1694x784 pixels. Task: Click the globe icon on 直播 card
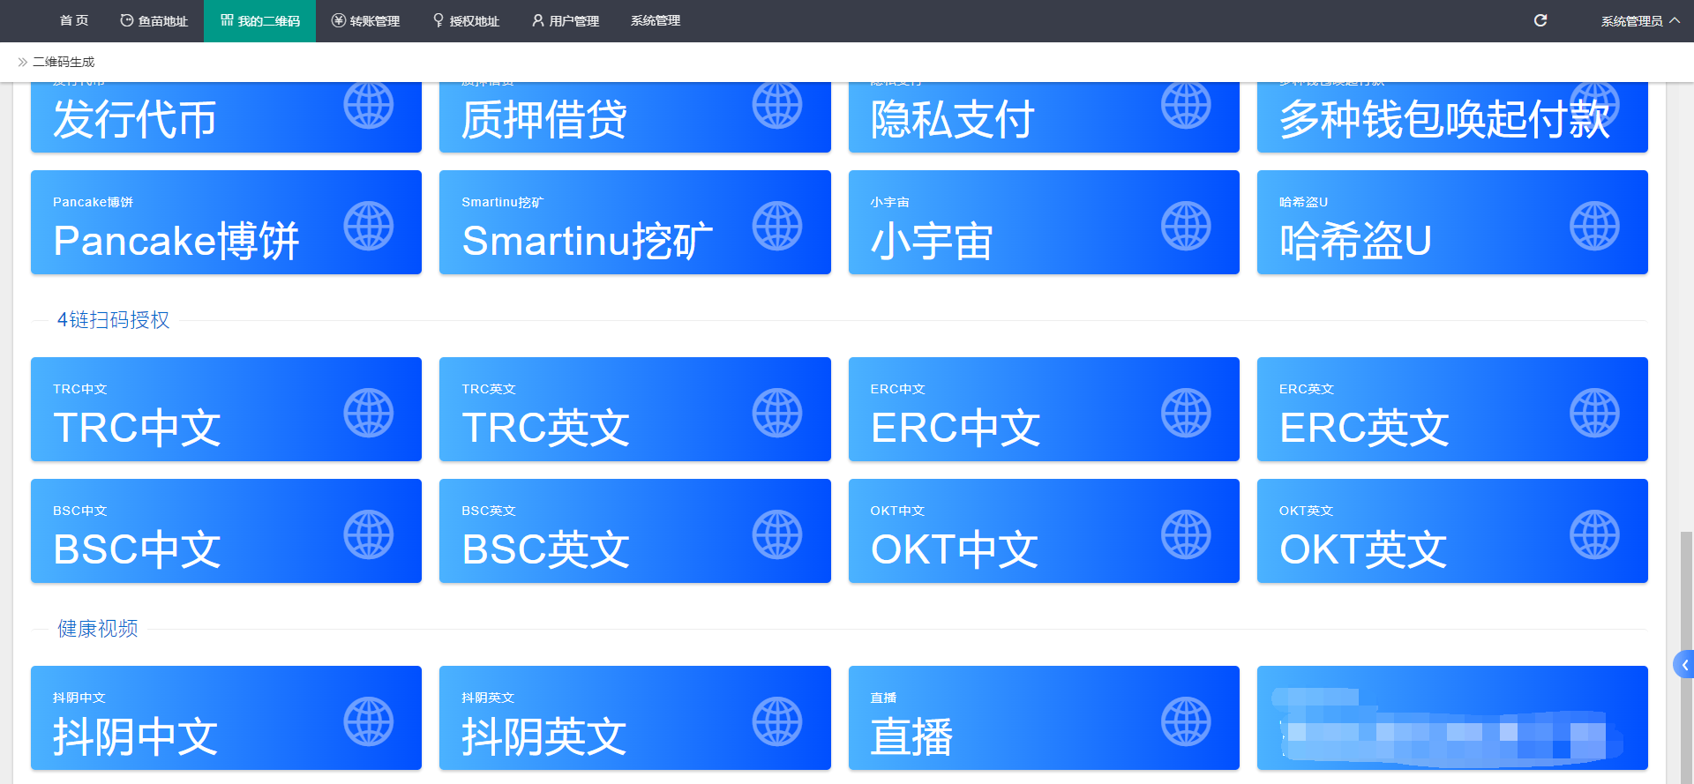click(1185, 721)
